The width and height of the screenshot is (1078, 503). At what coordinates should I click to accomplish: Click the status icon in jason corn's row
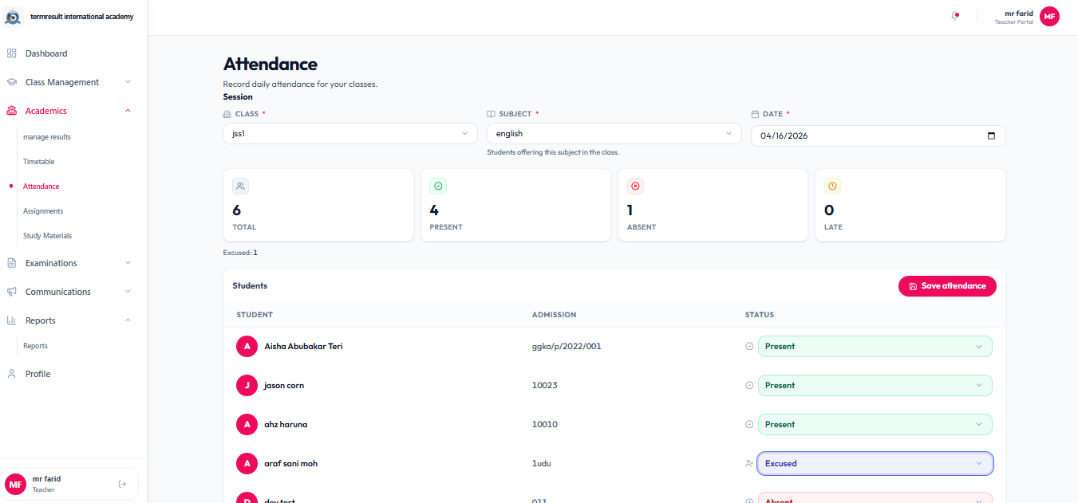(x=749, y=385)
